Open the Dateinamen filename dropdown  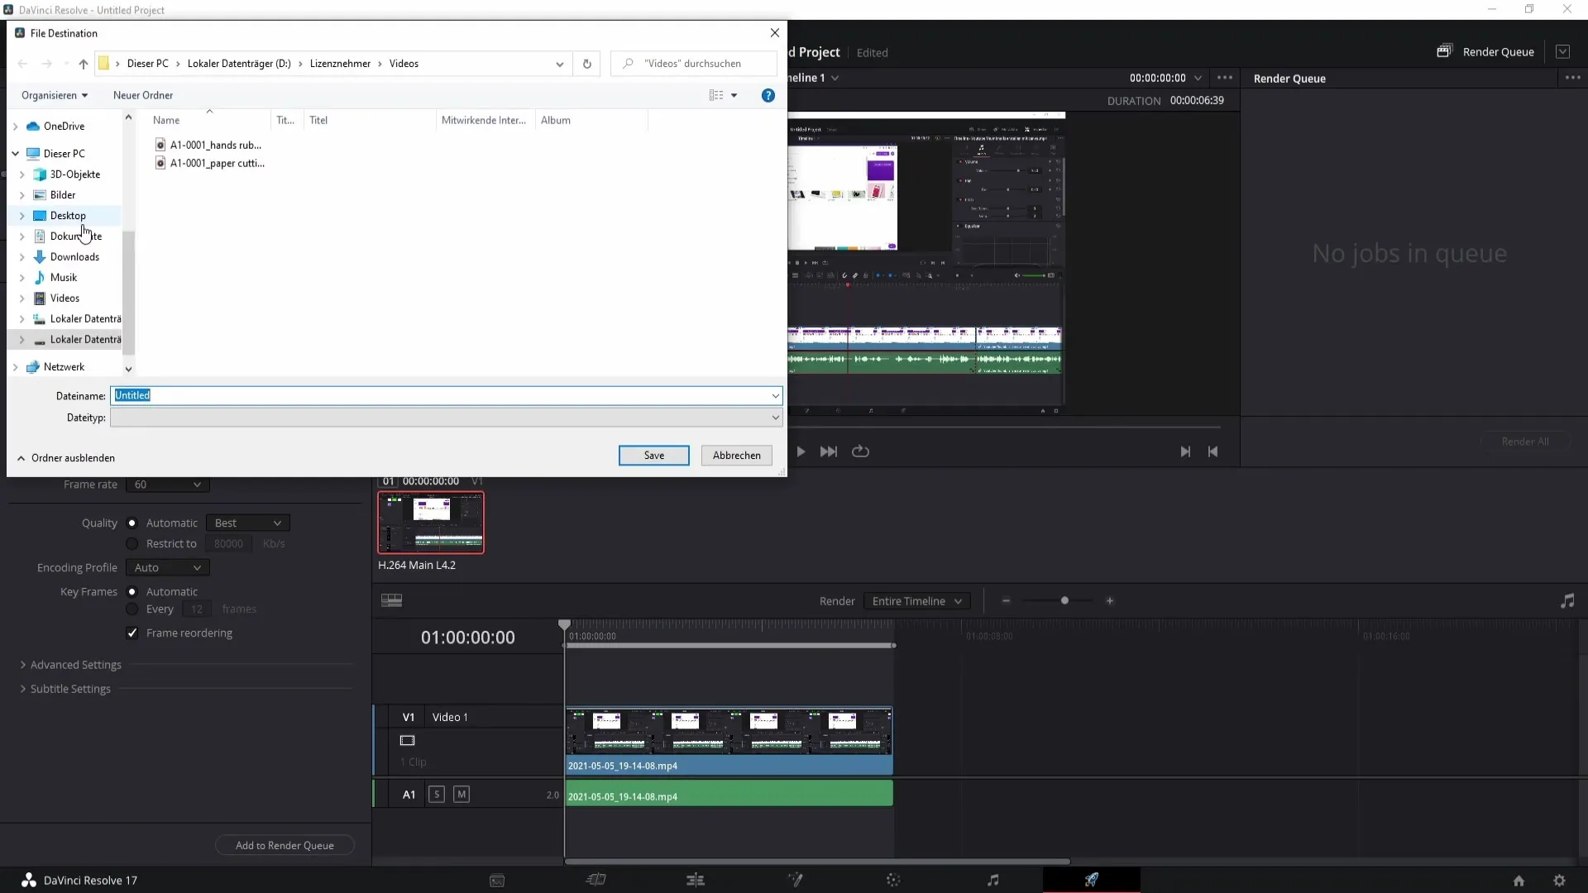[774, 396]
